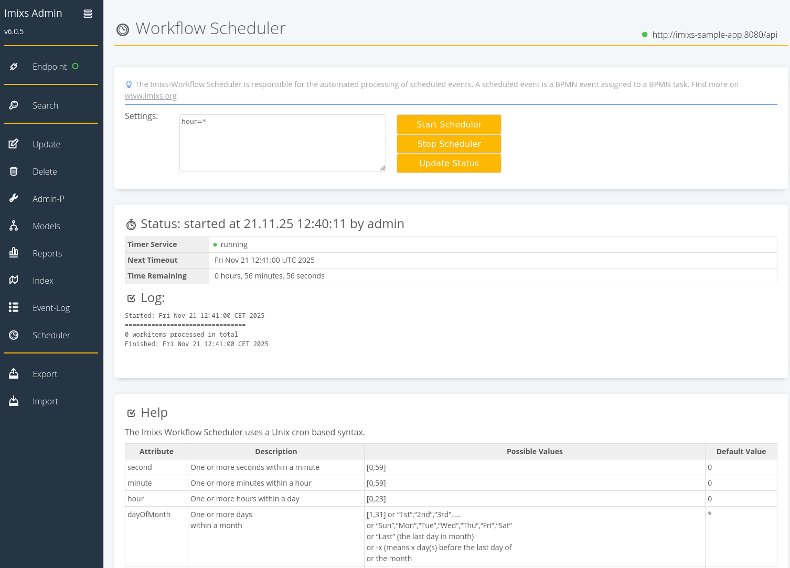
Task: Click the Settings textarea resize handle
Action: [382, 168]
